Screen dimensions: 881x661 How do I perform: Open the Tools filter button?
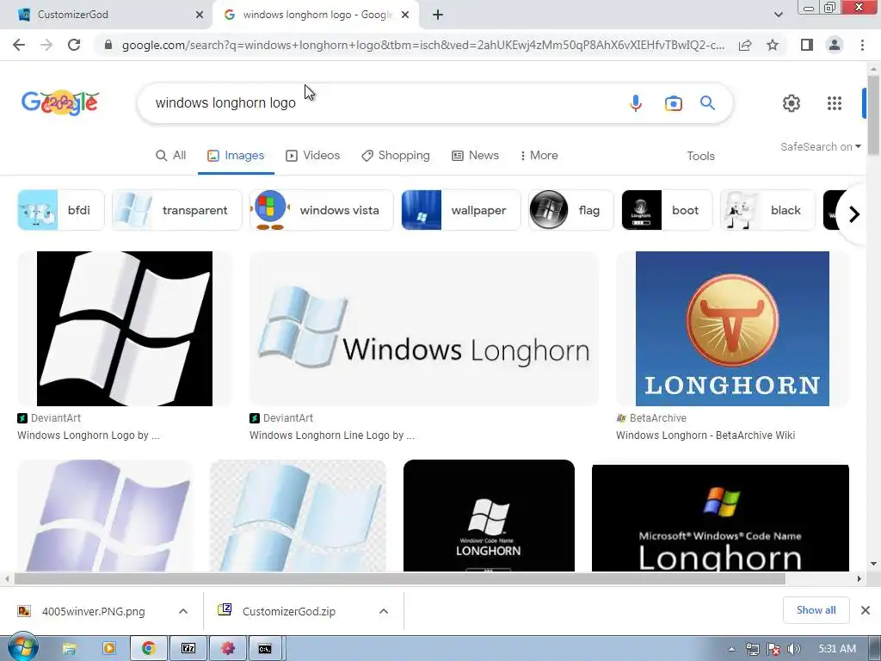pos(700,156)
